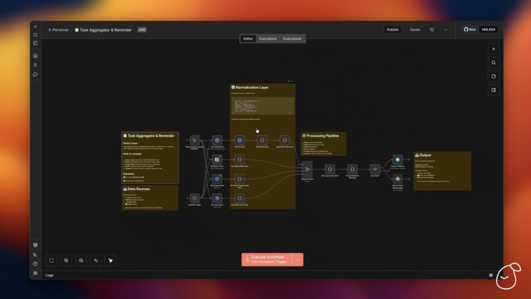Screen dimensions: 531x299
Task: Open the three-dot workflow options menu
Action: click(445, 30)
